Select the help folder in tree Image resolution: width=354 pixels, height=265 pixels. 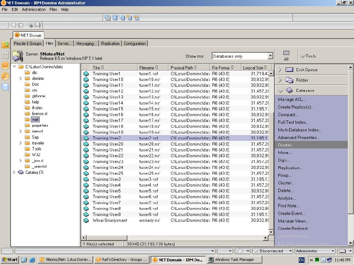(x=35, y=102)
